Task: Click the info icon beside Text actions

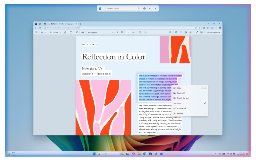Action: tap(205, 103)
